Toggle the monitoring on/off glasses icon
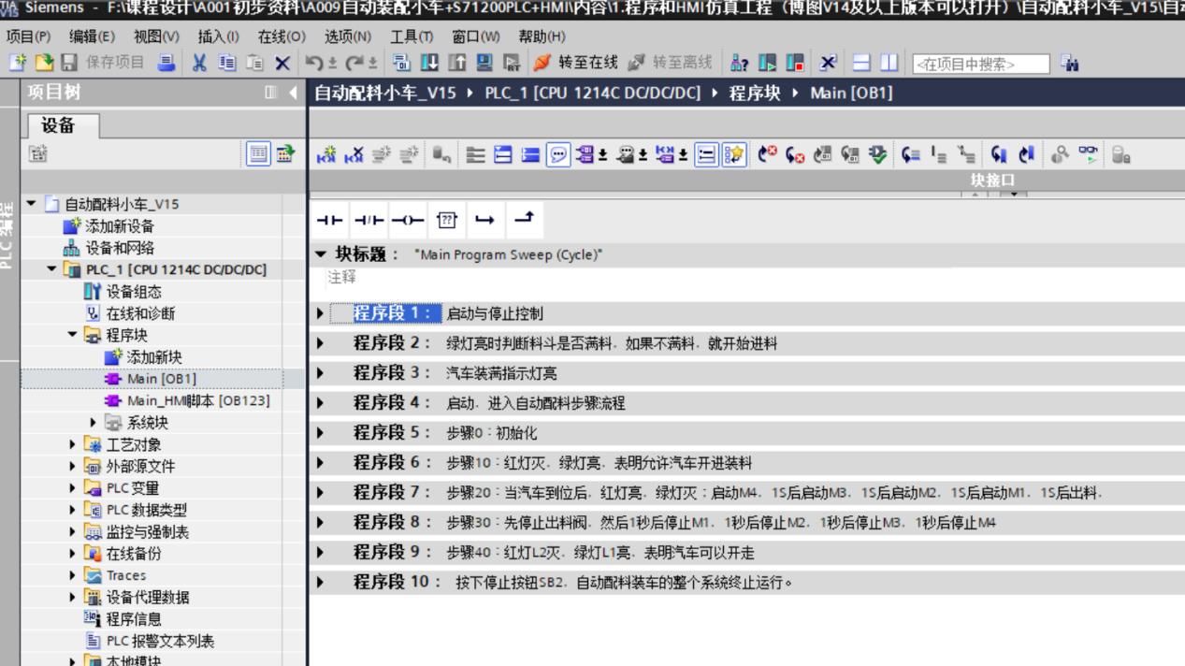Screen dimensions: 1185x666 [1088, 154]
